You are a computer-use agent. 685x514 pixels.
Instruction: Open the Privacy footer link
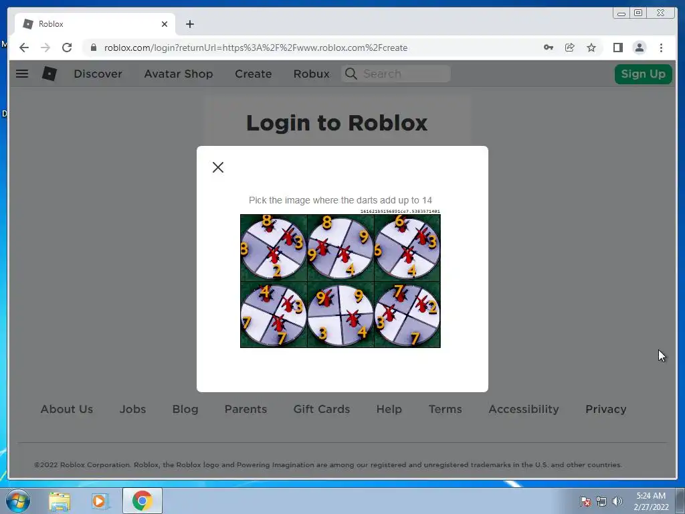click(x=606, y=409)
